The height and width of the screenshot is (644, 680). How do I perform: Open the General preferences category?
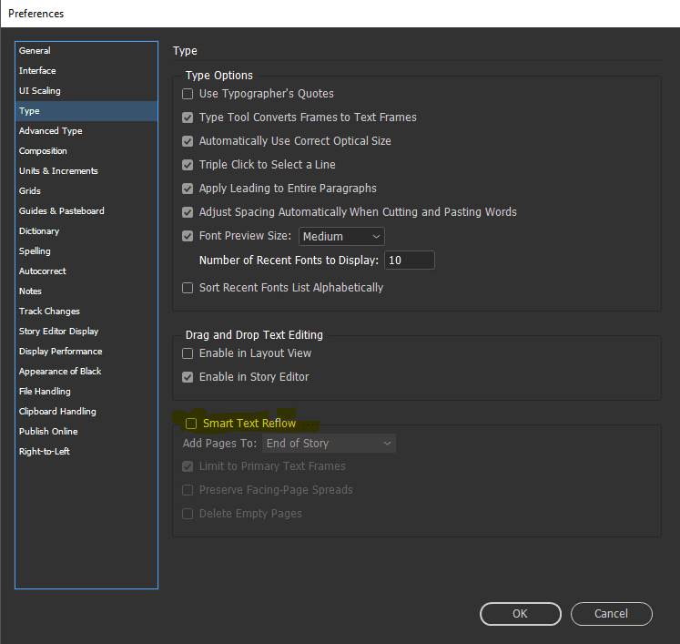86,51
